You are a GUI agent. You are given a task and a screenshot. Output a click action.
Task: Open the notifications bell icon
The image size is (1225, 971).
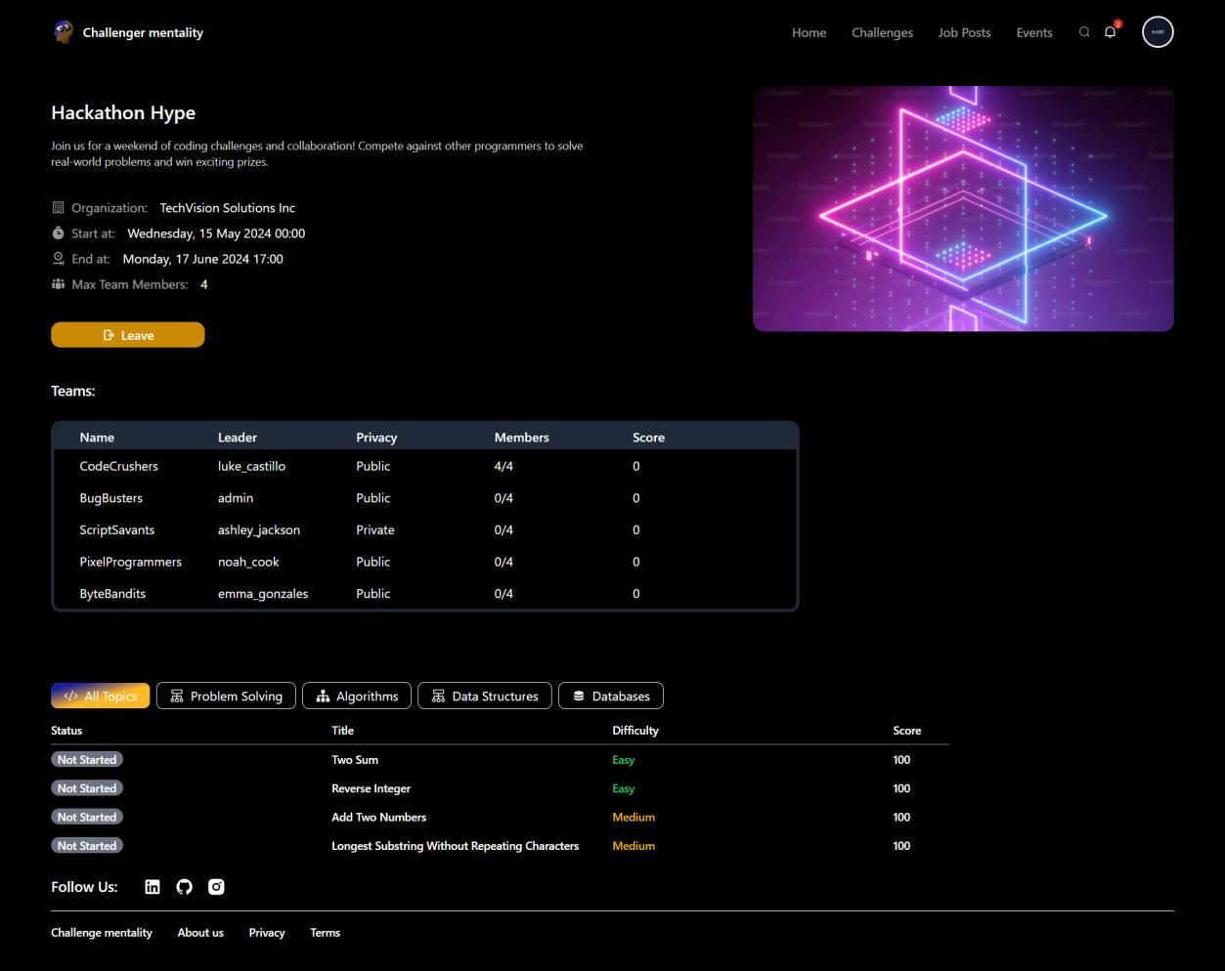(x=1111, y=32)
